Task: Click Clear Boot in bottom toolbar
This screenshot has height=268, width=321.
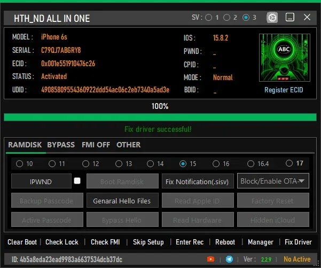Action: (22, 242)
